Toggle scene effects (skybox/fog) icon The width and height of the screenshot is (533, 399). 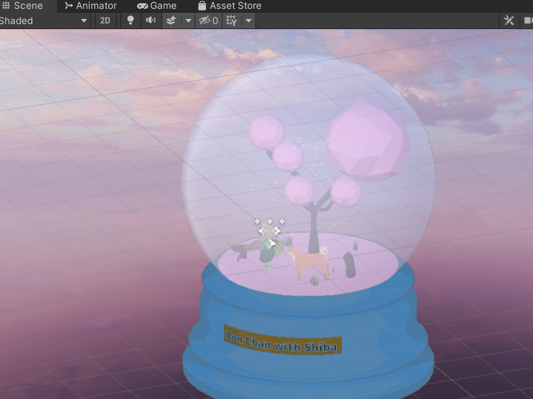171,21
